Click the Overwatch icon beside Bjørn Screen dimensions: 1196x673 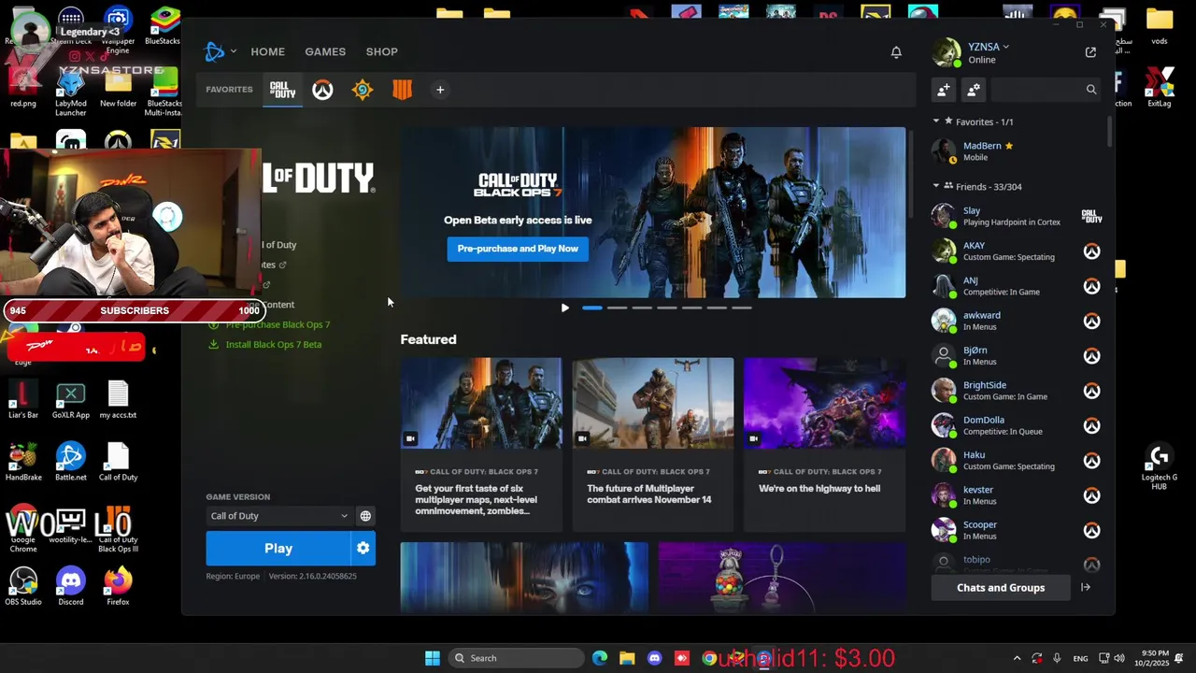tap(1091, 356)
